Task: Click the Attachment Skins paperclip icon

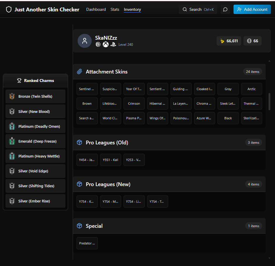Action: click(x=79, y=71)
